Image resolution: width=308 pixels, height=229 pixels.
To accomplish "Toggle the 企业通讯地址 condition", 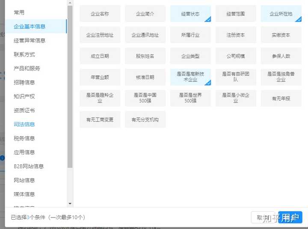I will [x=145, y=35].
